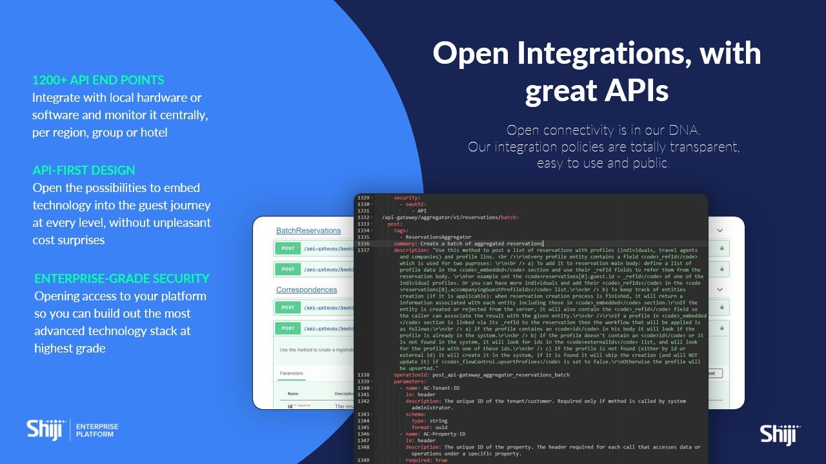Screen dimensions: 826x464
Task: Click the Shiji Enterprise Platform logo bottom left
Action: click(x=71, y=430)
